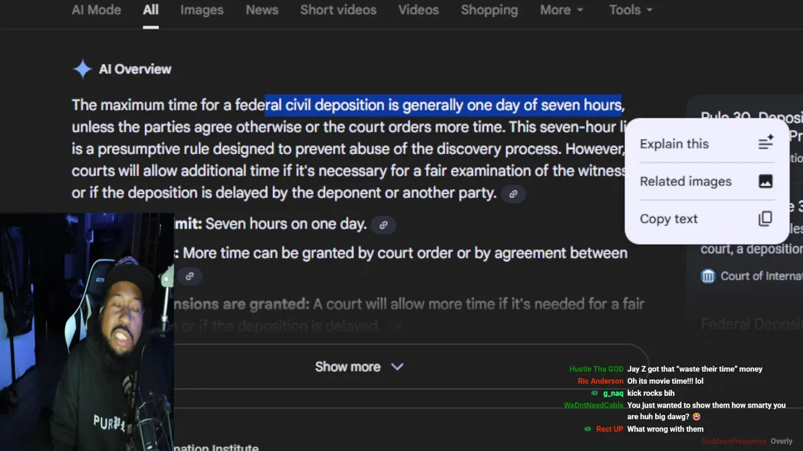This screenshot has width=803, height=451.
Task: Open the Federal Deposition source card
Action: [752, 324]
